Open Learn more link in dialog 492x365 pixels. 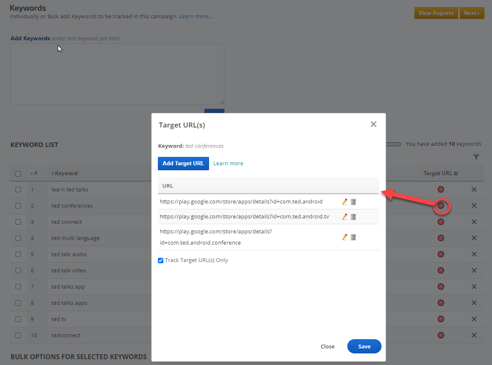click(228, 163)
